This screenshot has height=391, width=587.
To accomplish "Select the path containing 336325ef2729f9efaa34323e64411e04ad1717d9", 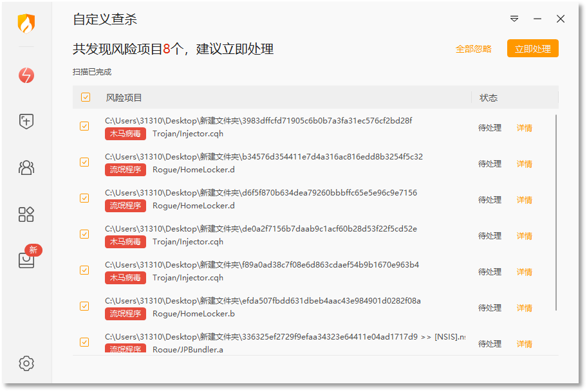I will click(285, 337).
